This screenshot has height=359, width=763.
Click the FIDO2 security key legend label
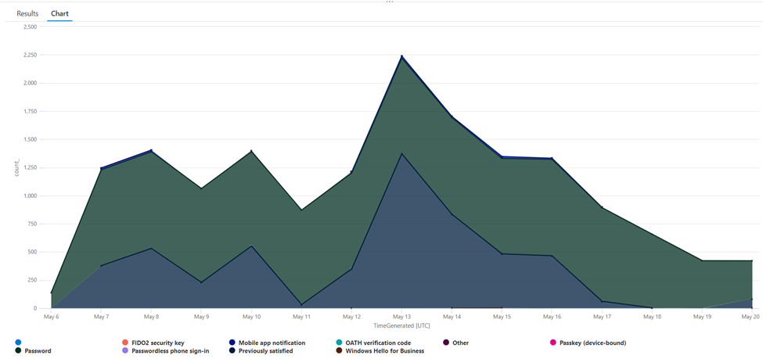pos(158,343)
